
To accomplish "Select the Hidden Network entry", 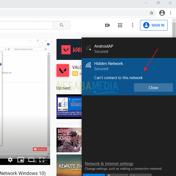I will point(128,66).
